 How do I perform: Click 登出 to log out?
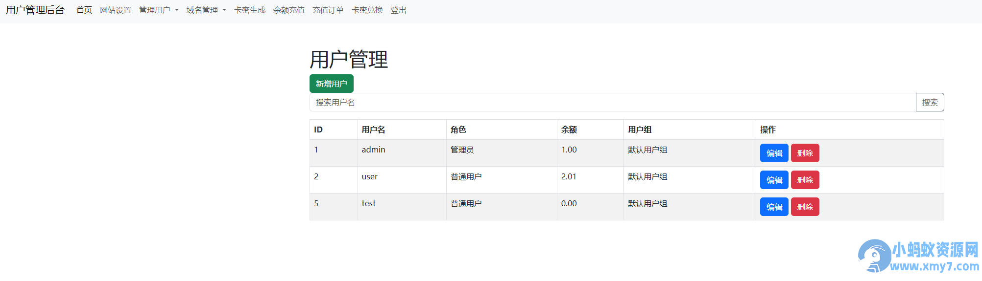pos(399,10)
